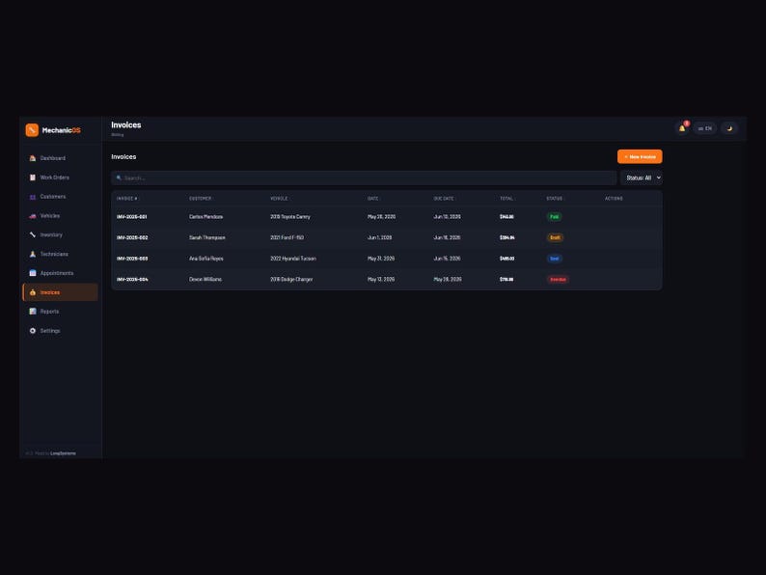The width and height of the screenshot is (766, 575).
Task: Open Settings via the gear item
Action: point(60,331)
